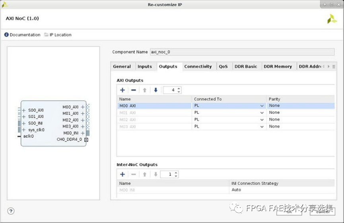Move AXI output up with up arrow
Screen dimensions: 344x223
pos(145,90)
